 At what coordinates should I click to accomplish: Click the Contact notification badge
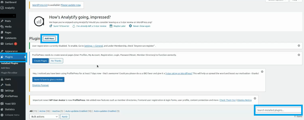(x=15, y=44)
